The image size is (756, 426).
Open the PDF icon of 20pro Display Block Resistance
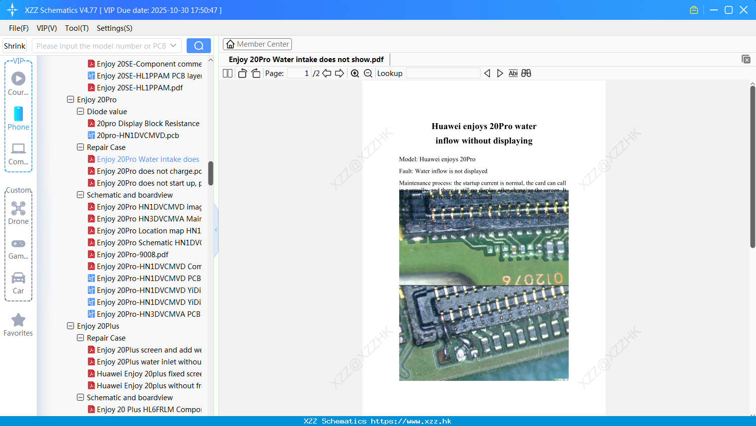click(91, 123)
